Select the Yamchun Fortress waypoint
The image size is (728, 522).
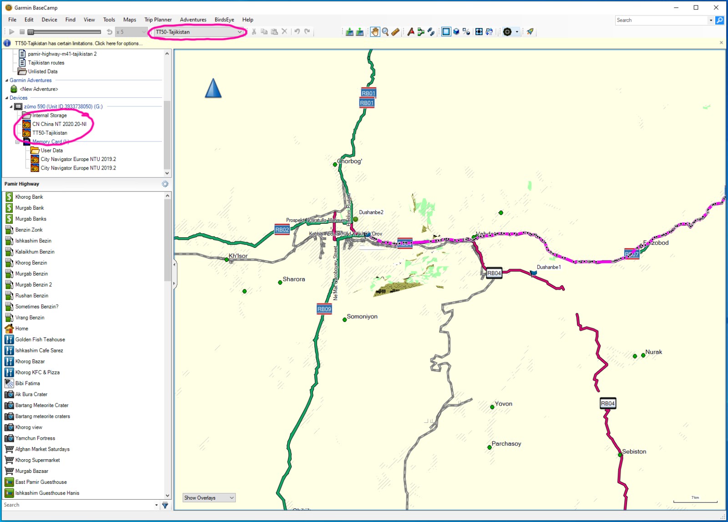click(35, 438)
